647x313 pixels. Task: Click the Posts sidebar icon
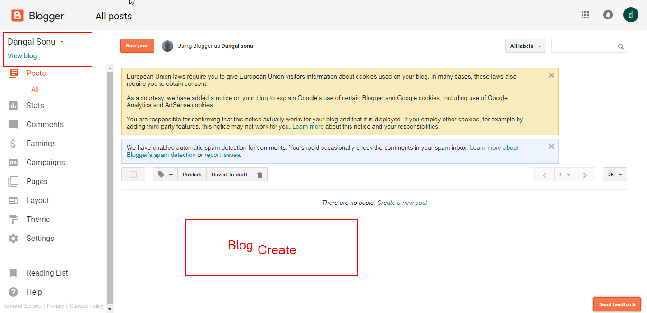13,73
